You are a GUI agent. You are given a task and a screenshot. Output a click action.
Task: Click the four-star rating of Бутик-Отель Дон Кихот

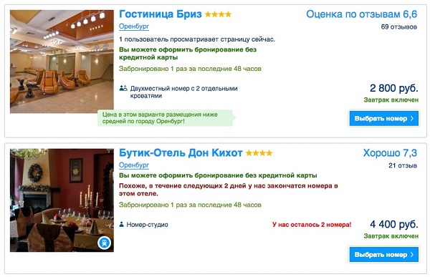coord(259,153)
